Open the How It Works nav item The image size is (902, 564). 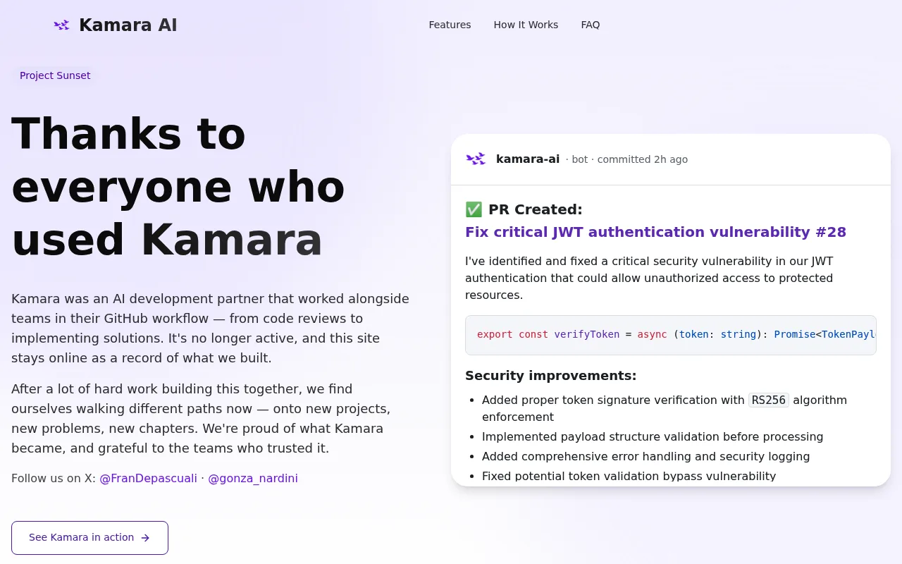pyautogui.click(x=526, y=25)
